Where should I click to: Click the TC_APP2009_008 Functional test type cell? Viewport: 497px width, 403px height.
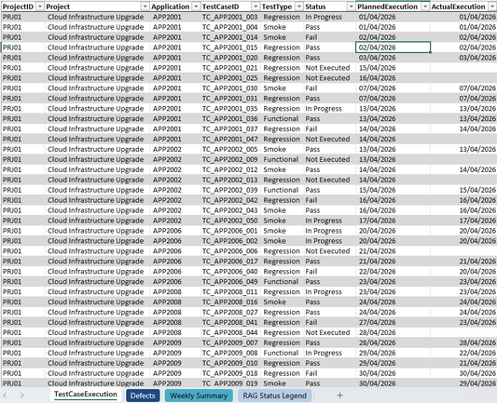point(282,353)
